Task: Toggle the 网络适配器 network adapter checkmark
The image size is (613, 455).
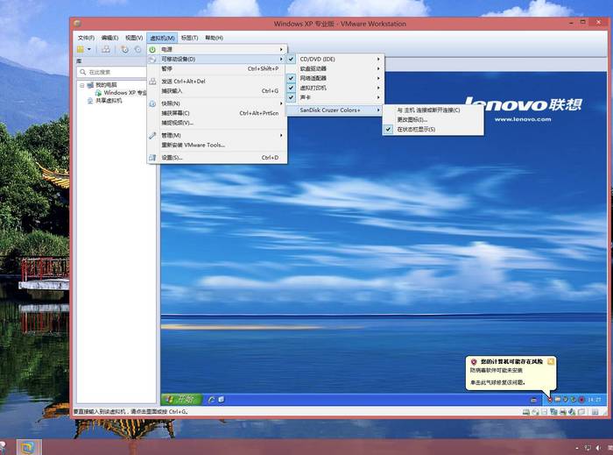Action: point(292,78)
